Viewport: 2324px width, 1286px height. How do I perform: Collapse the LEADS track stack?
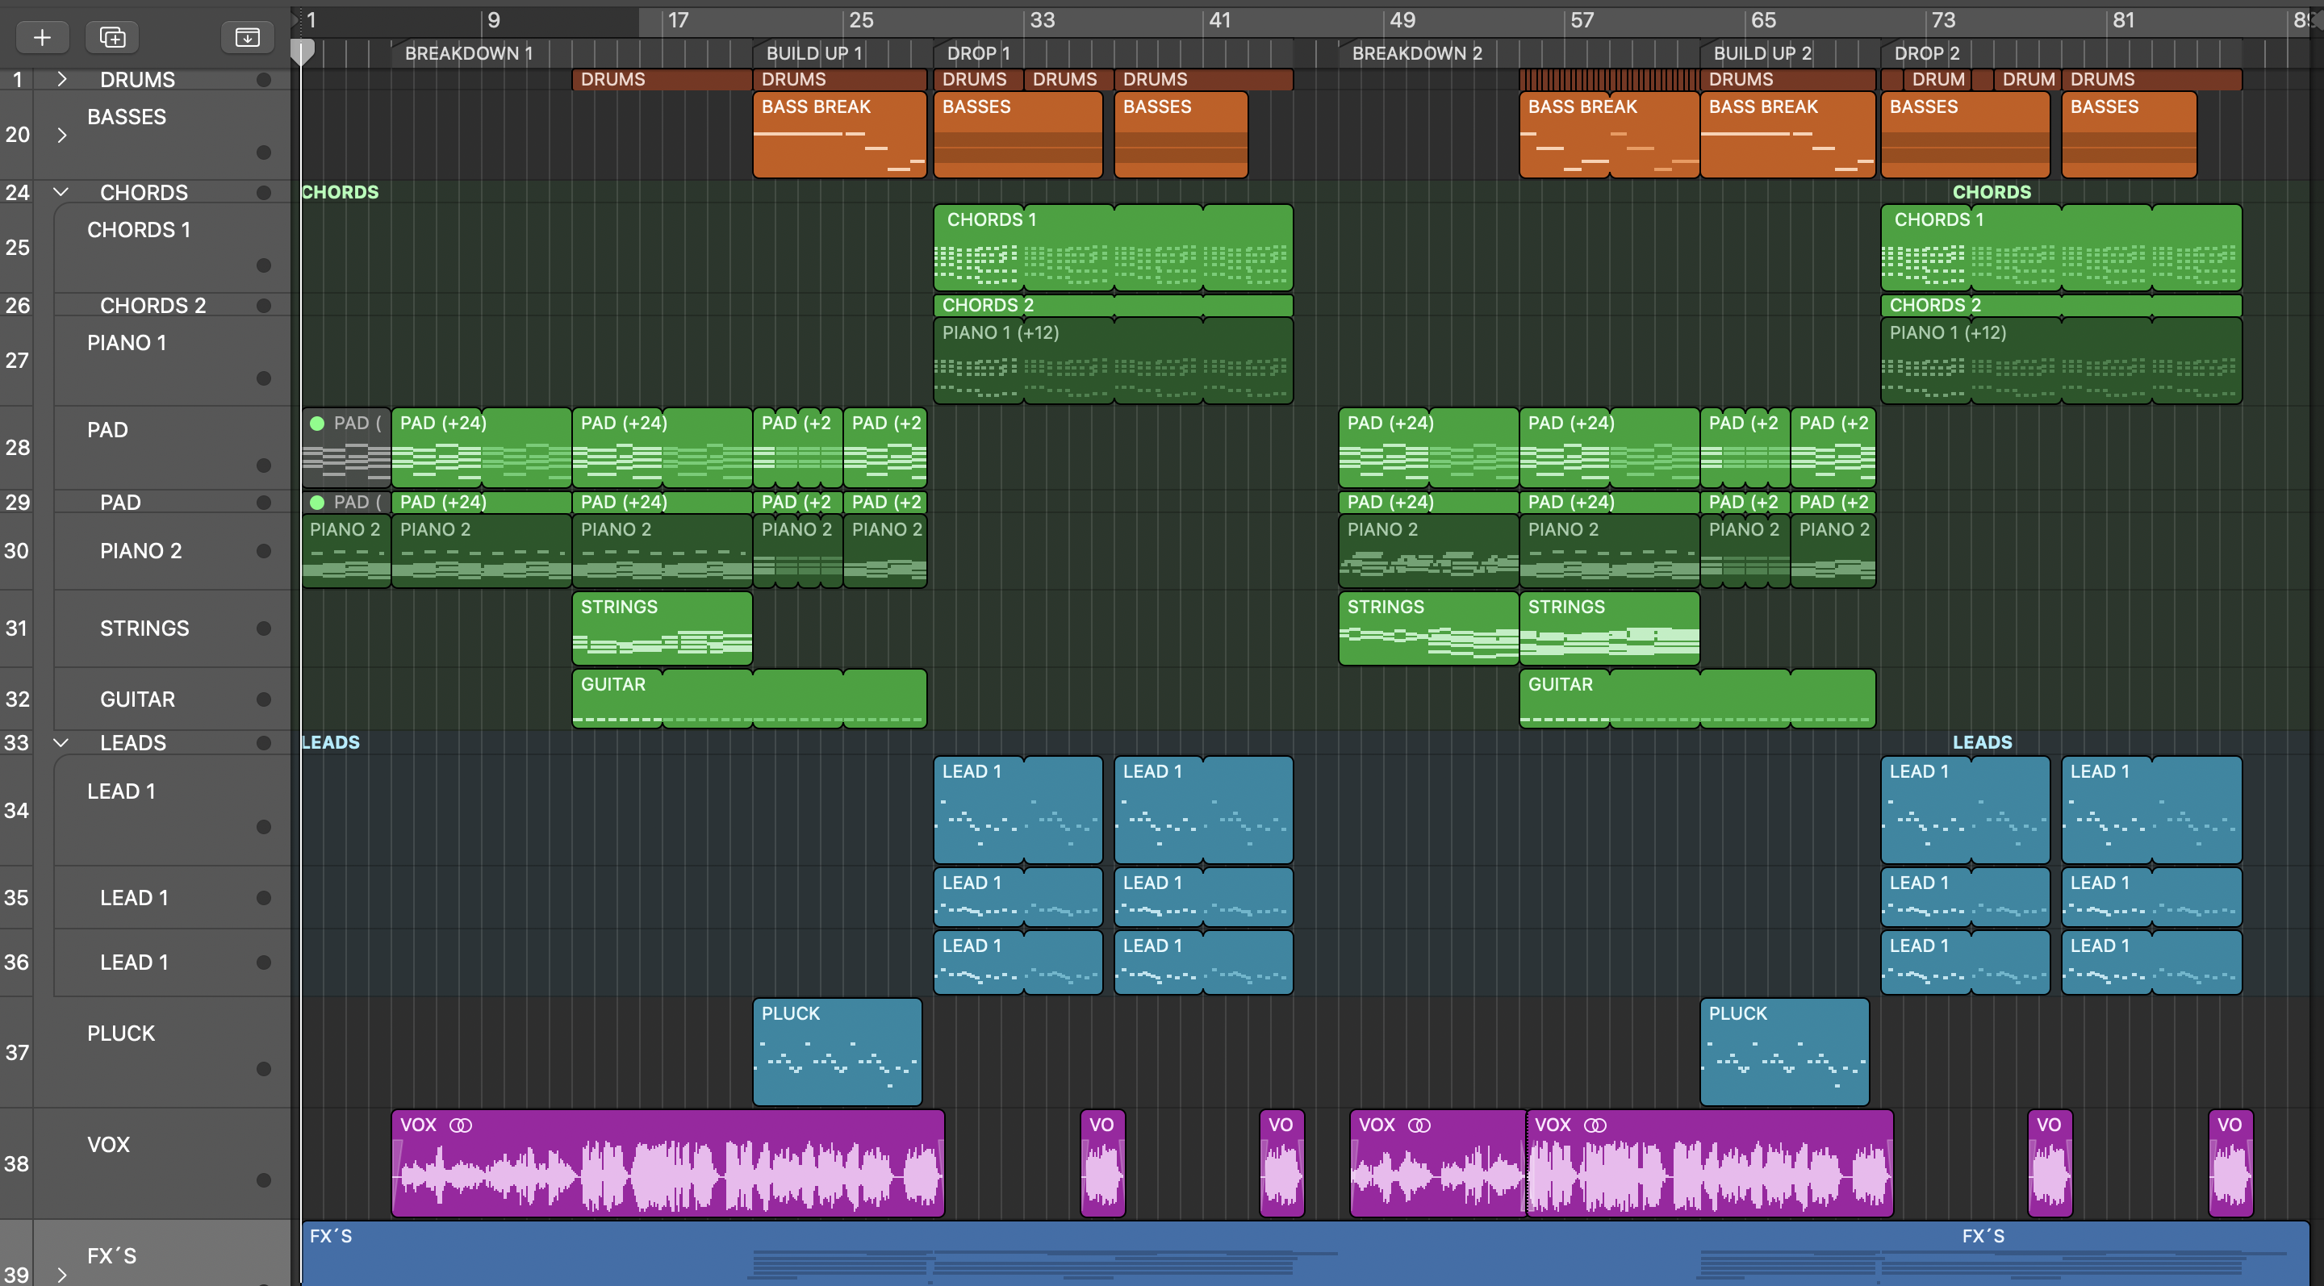(61, 742)
